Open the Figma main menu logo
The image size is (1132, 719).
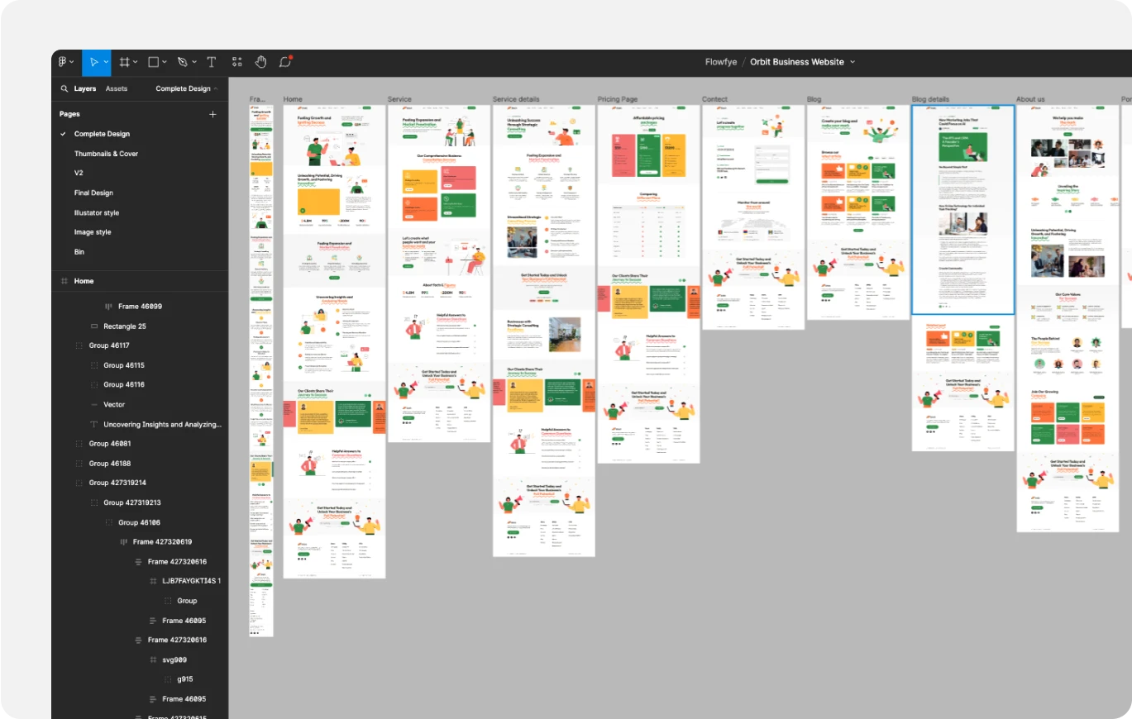click(x=63, y=62)
